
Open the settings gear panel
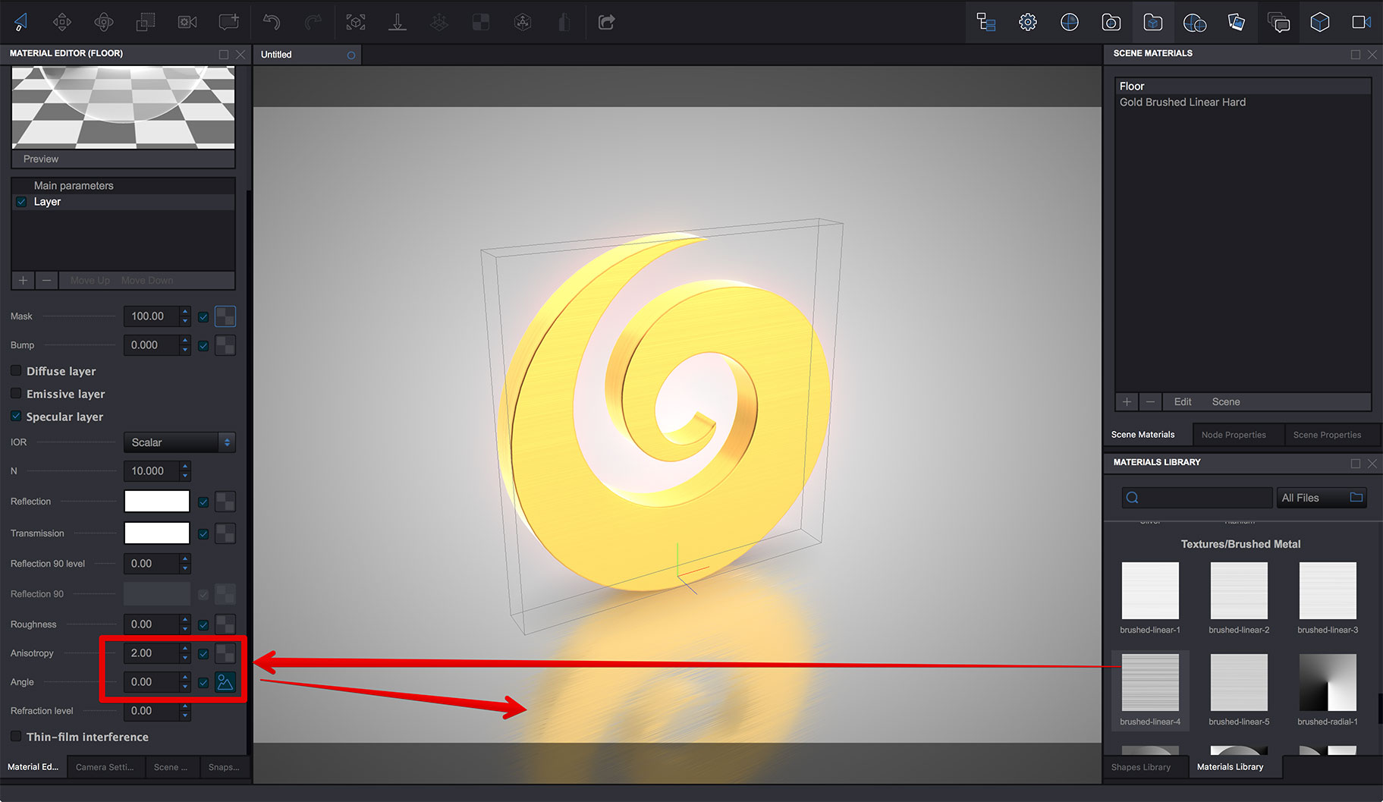tap(1027, 22)
